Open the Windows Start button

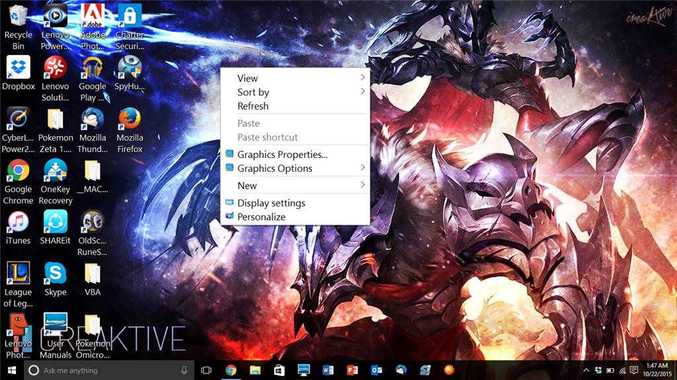12,370
